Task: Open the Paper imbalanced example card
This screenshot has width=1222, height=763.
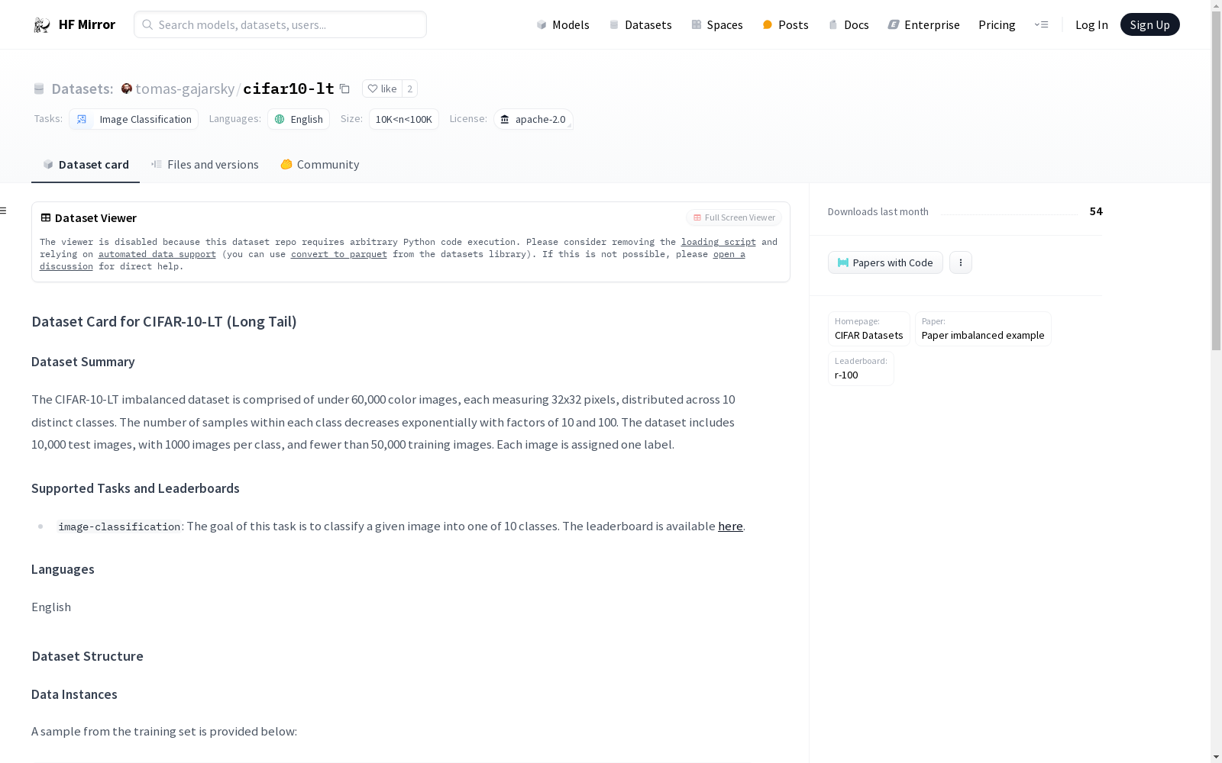Action: point(983,329)
